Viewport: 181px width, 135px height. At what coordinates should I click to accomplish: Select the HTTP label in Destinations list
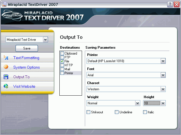(69, 65)
